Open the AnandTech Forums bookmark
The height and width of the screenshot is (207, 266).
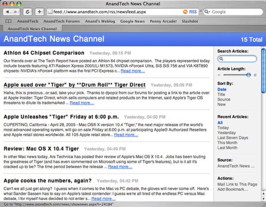point(62,21)
